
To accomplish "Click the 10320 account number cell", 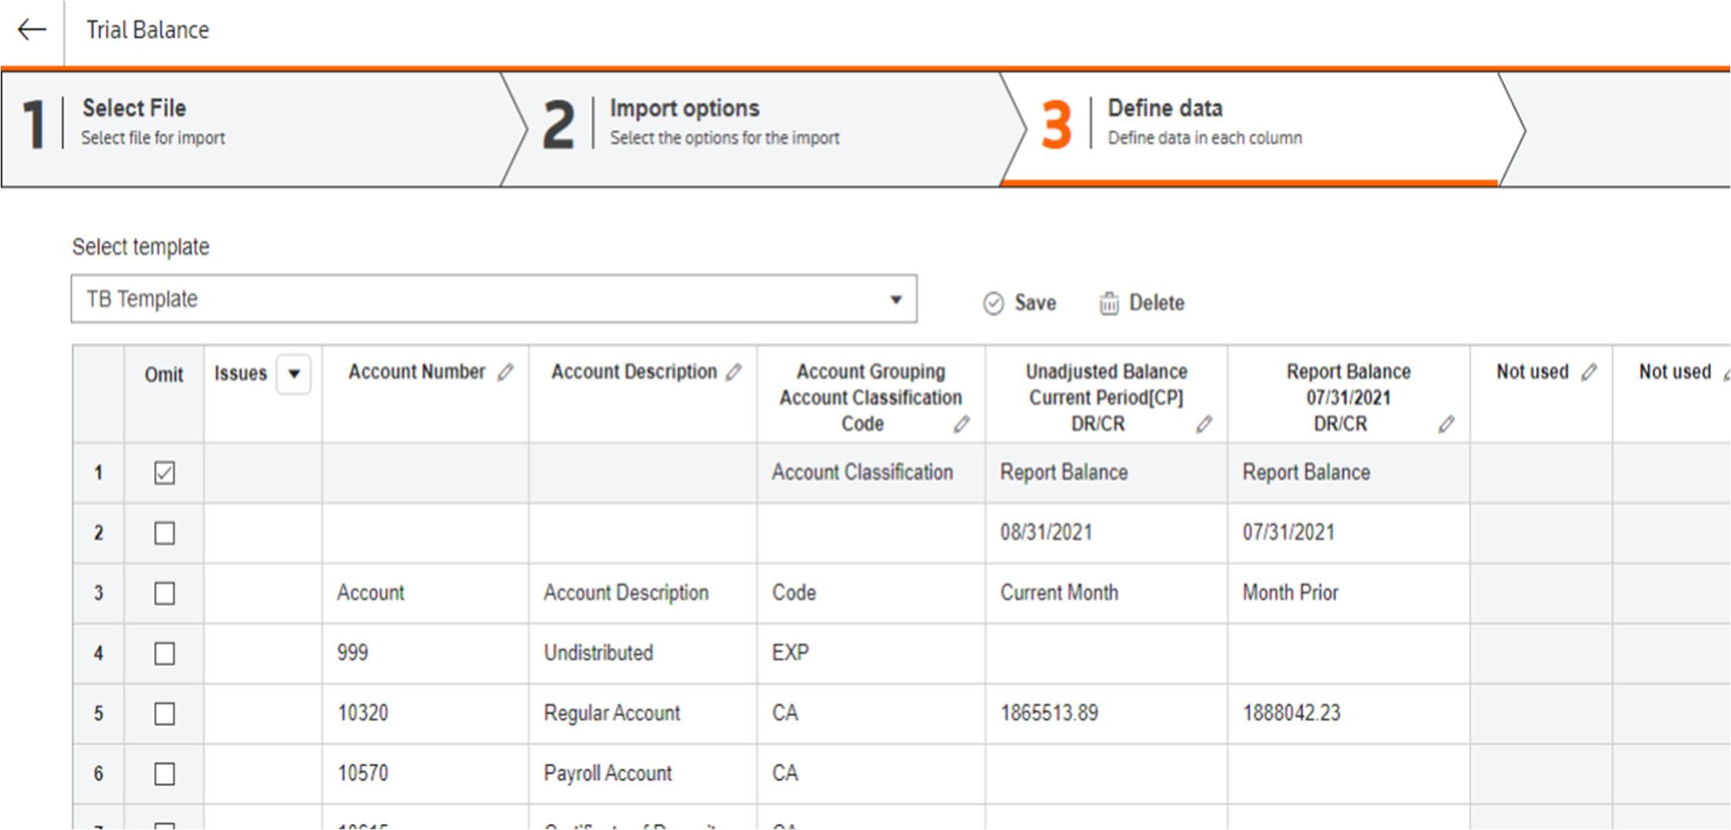I will click(363, 713).
